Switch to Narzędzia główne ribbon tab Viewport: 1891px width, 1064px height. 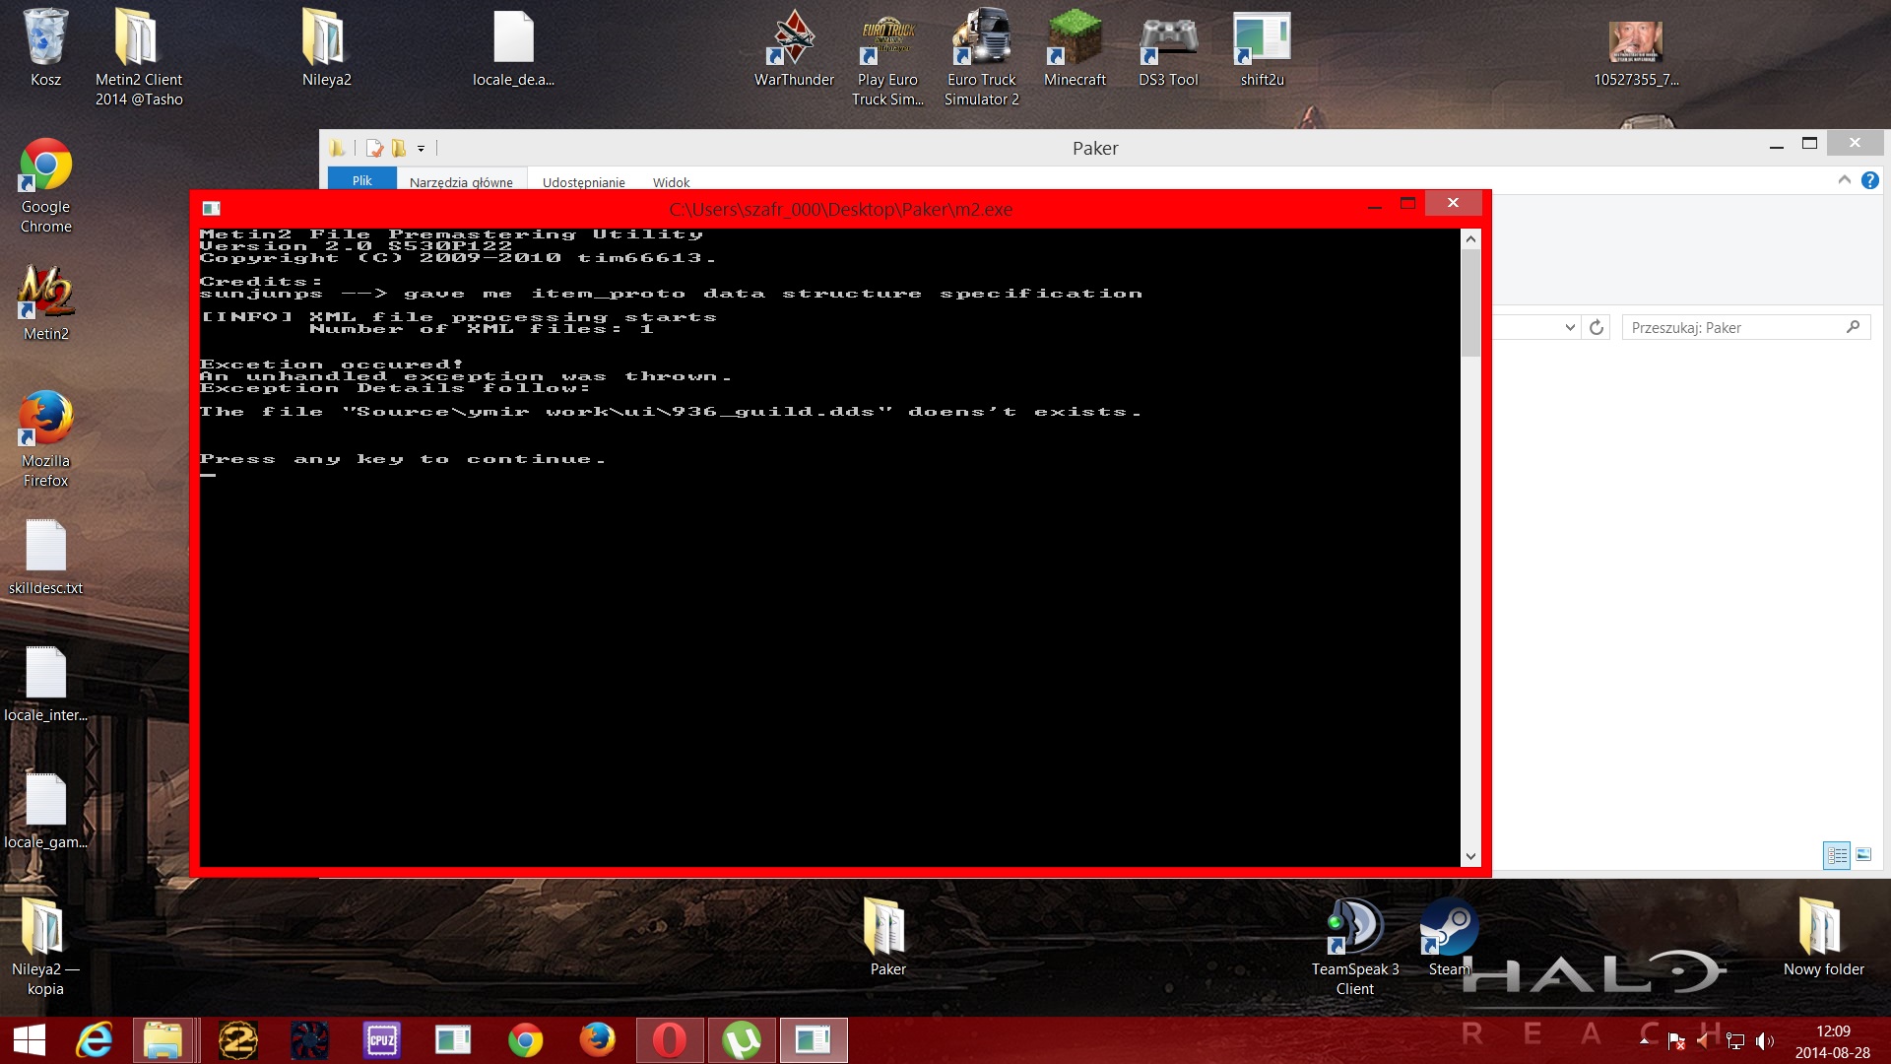(461, 181)
